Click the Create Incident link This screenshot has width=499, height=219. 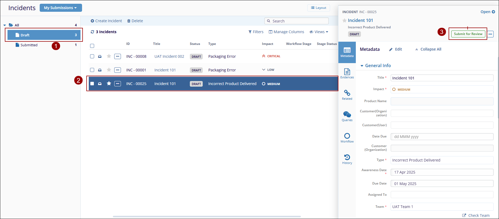pyautogui.click(x=106, y=21)
